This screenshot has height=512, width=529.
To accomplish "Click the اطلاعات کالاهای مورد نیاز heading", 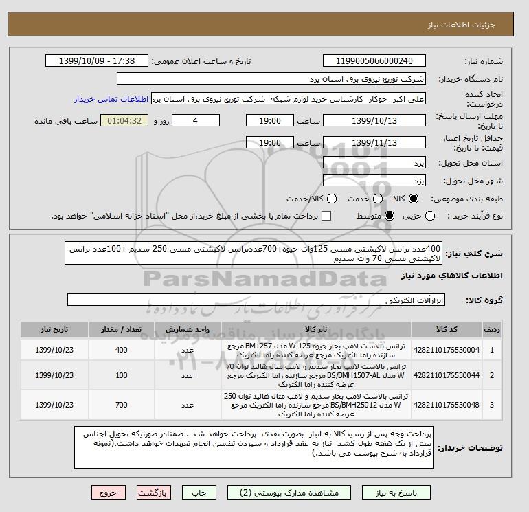I will (x=452, y=276).
